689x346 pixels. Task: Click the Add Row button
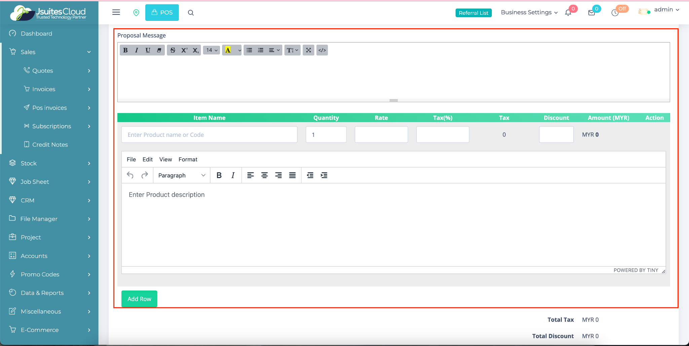pyautogui.click(x=139, y=299)
